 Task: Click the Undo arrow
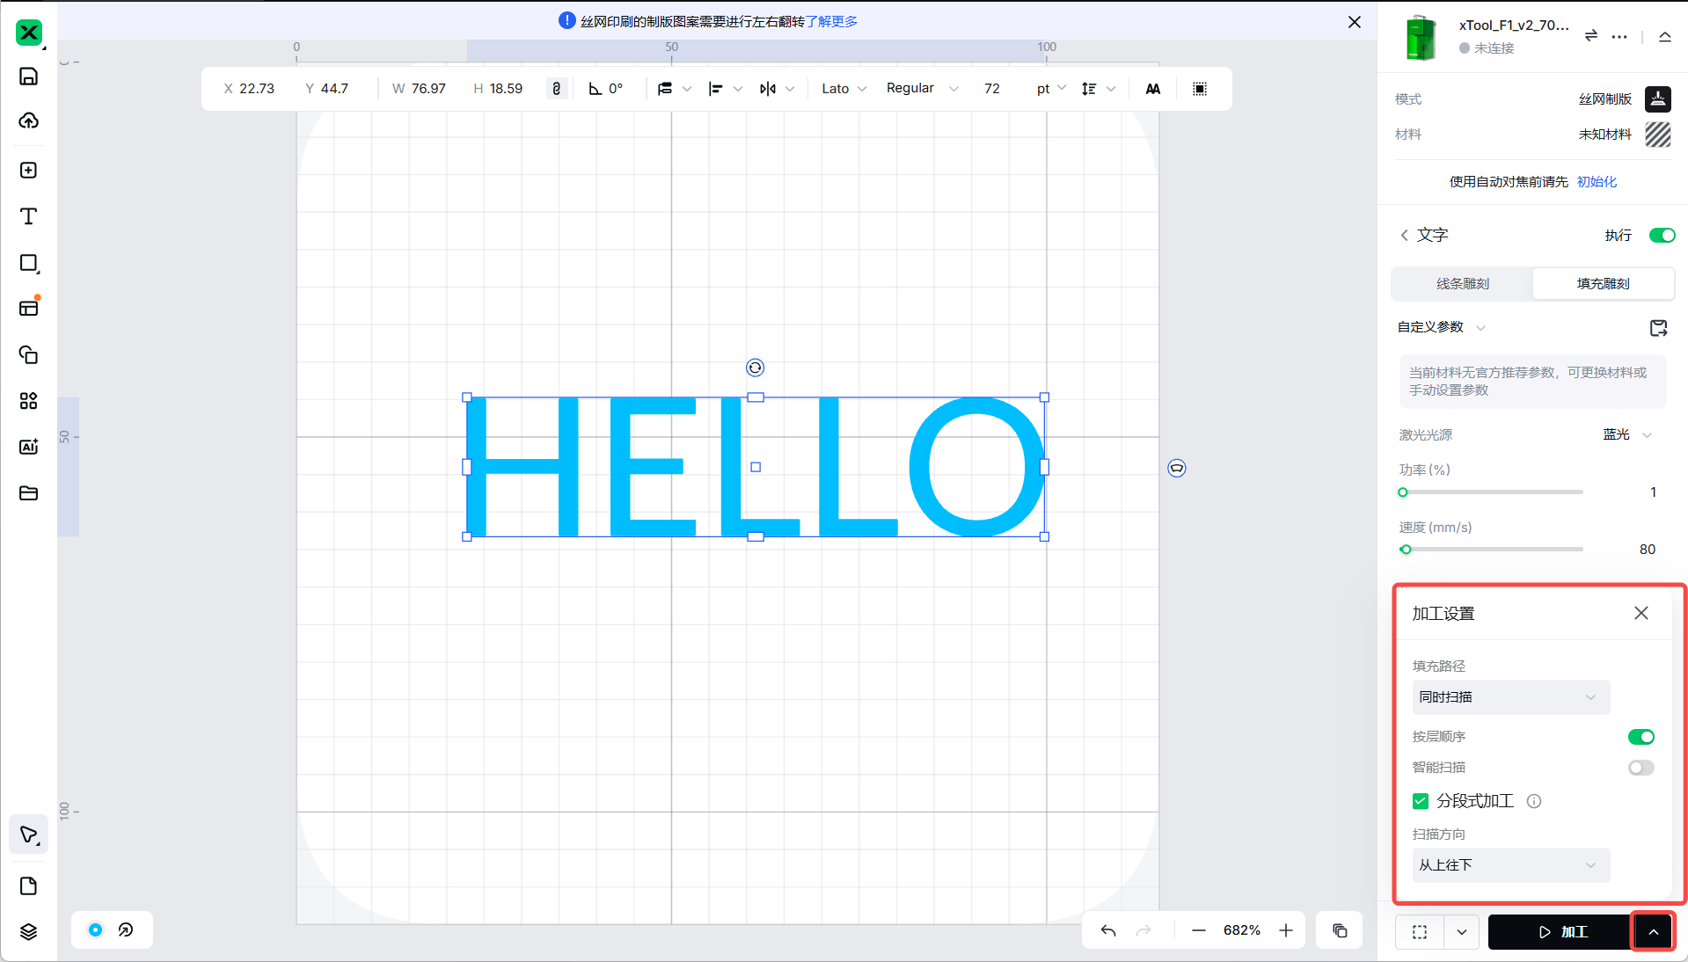1108,930
